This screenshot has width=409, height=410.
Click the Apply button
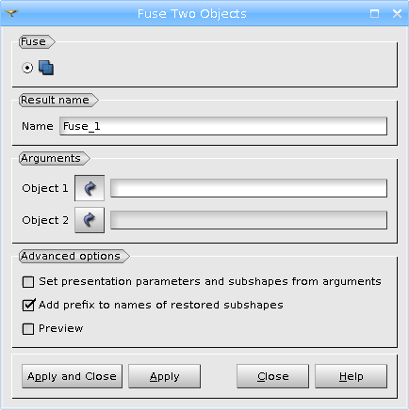(164, 376)
